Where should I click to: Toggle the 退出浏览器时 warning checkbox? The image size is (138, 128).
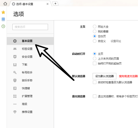[95, 96]
